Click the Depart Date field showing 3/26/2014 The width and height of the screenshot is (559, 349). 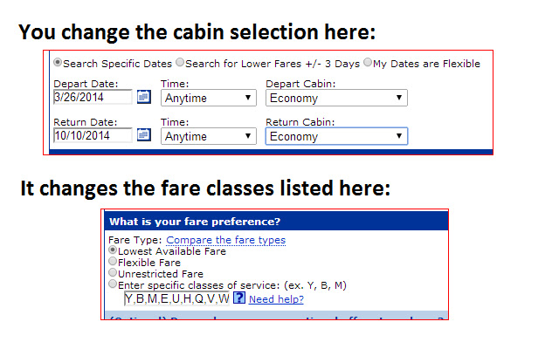point(92,98)
